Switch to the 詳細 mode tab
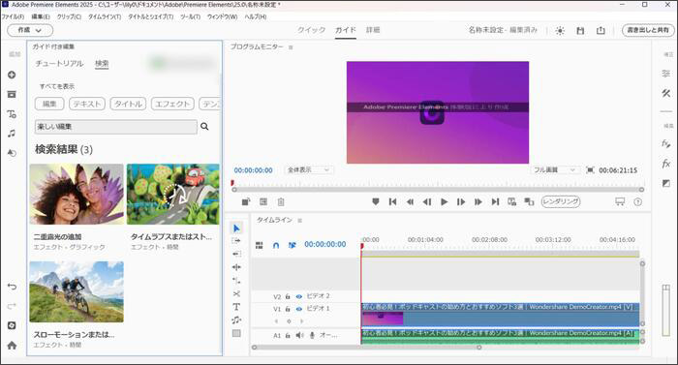 pos(373,30)
